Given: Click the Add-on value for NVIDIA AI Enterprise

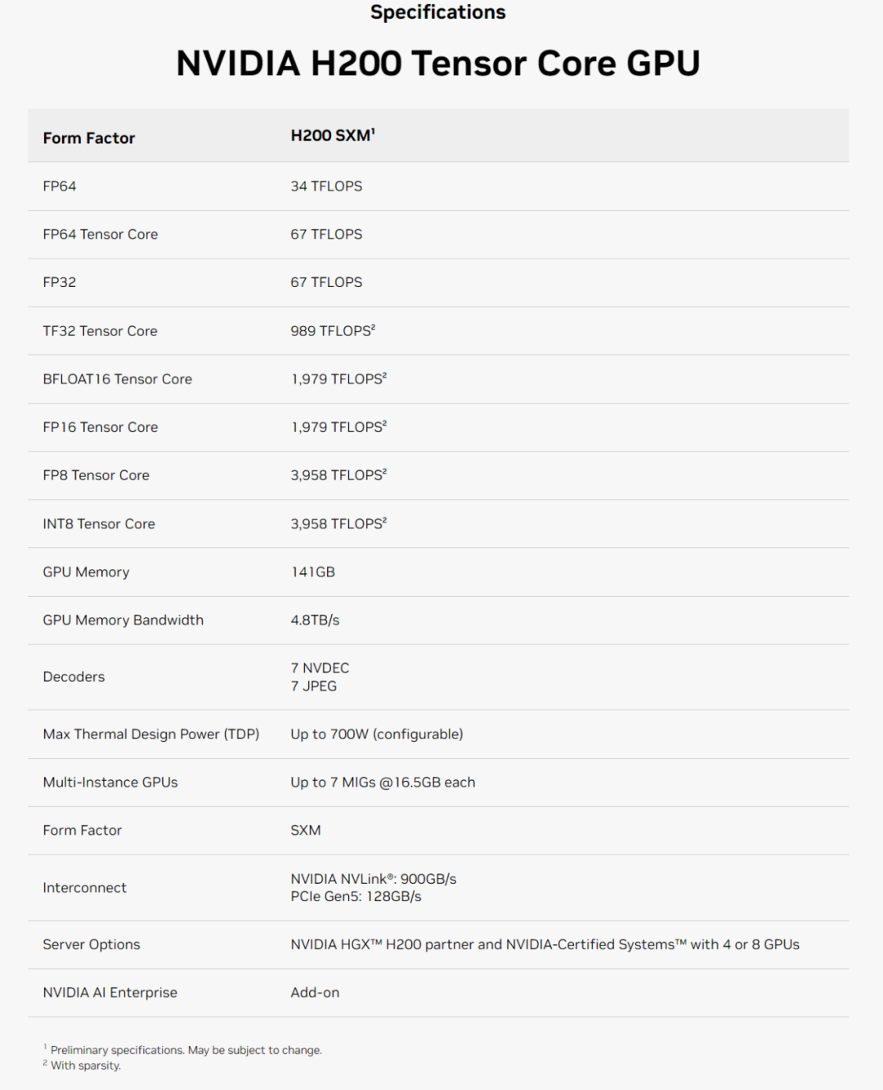Looking at the screenshot, I should pos(315,993).
